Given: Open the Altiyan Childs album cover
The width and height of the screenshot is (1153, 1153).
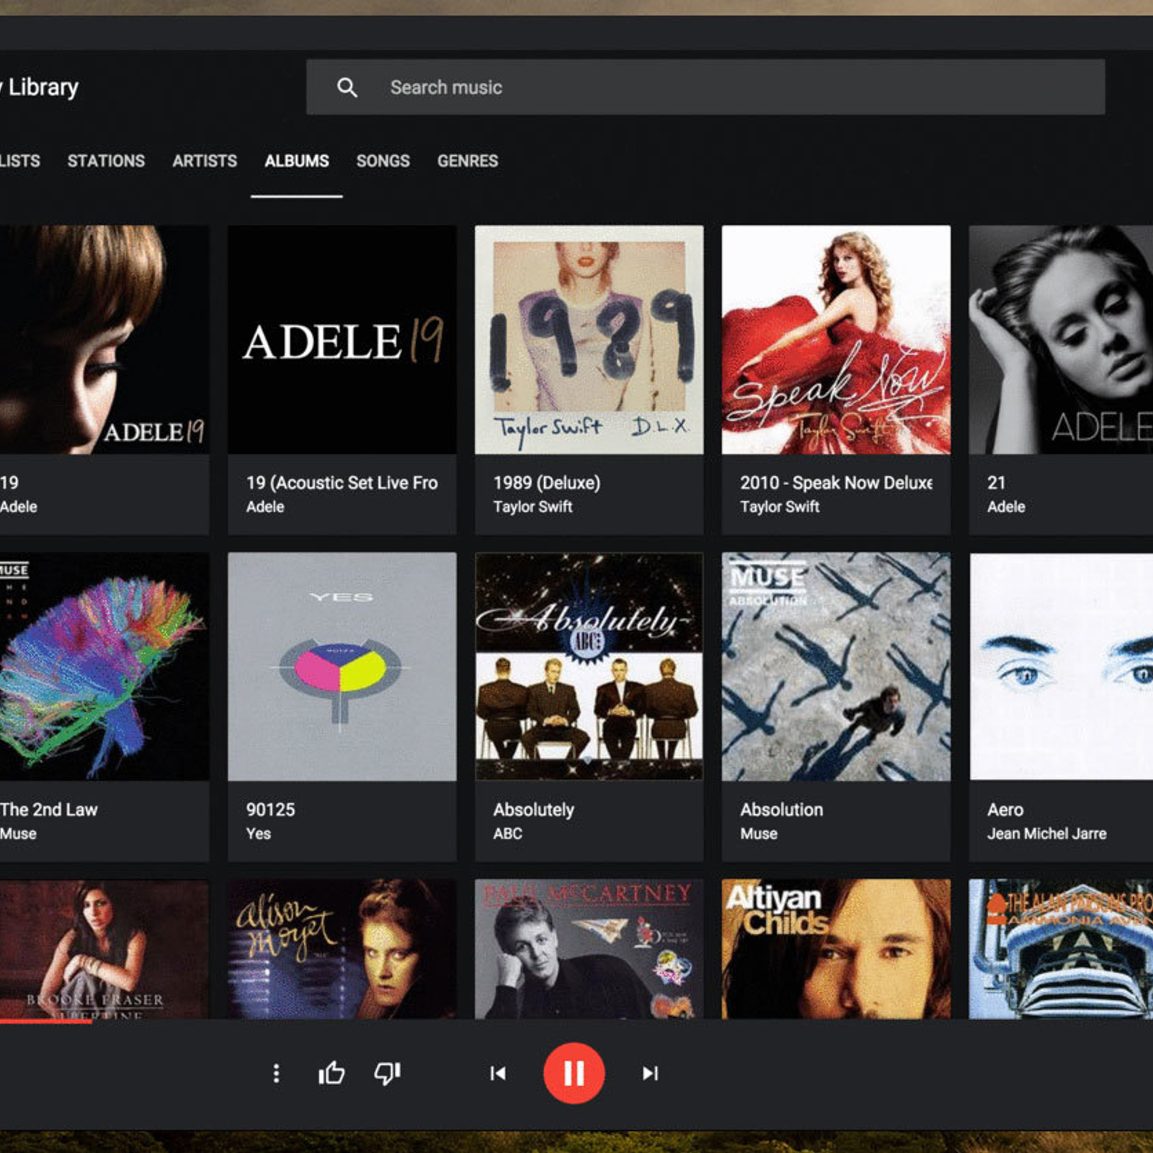Looking at the screenshot, I should [x=836, y=948].
